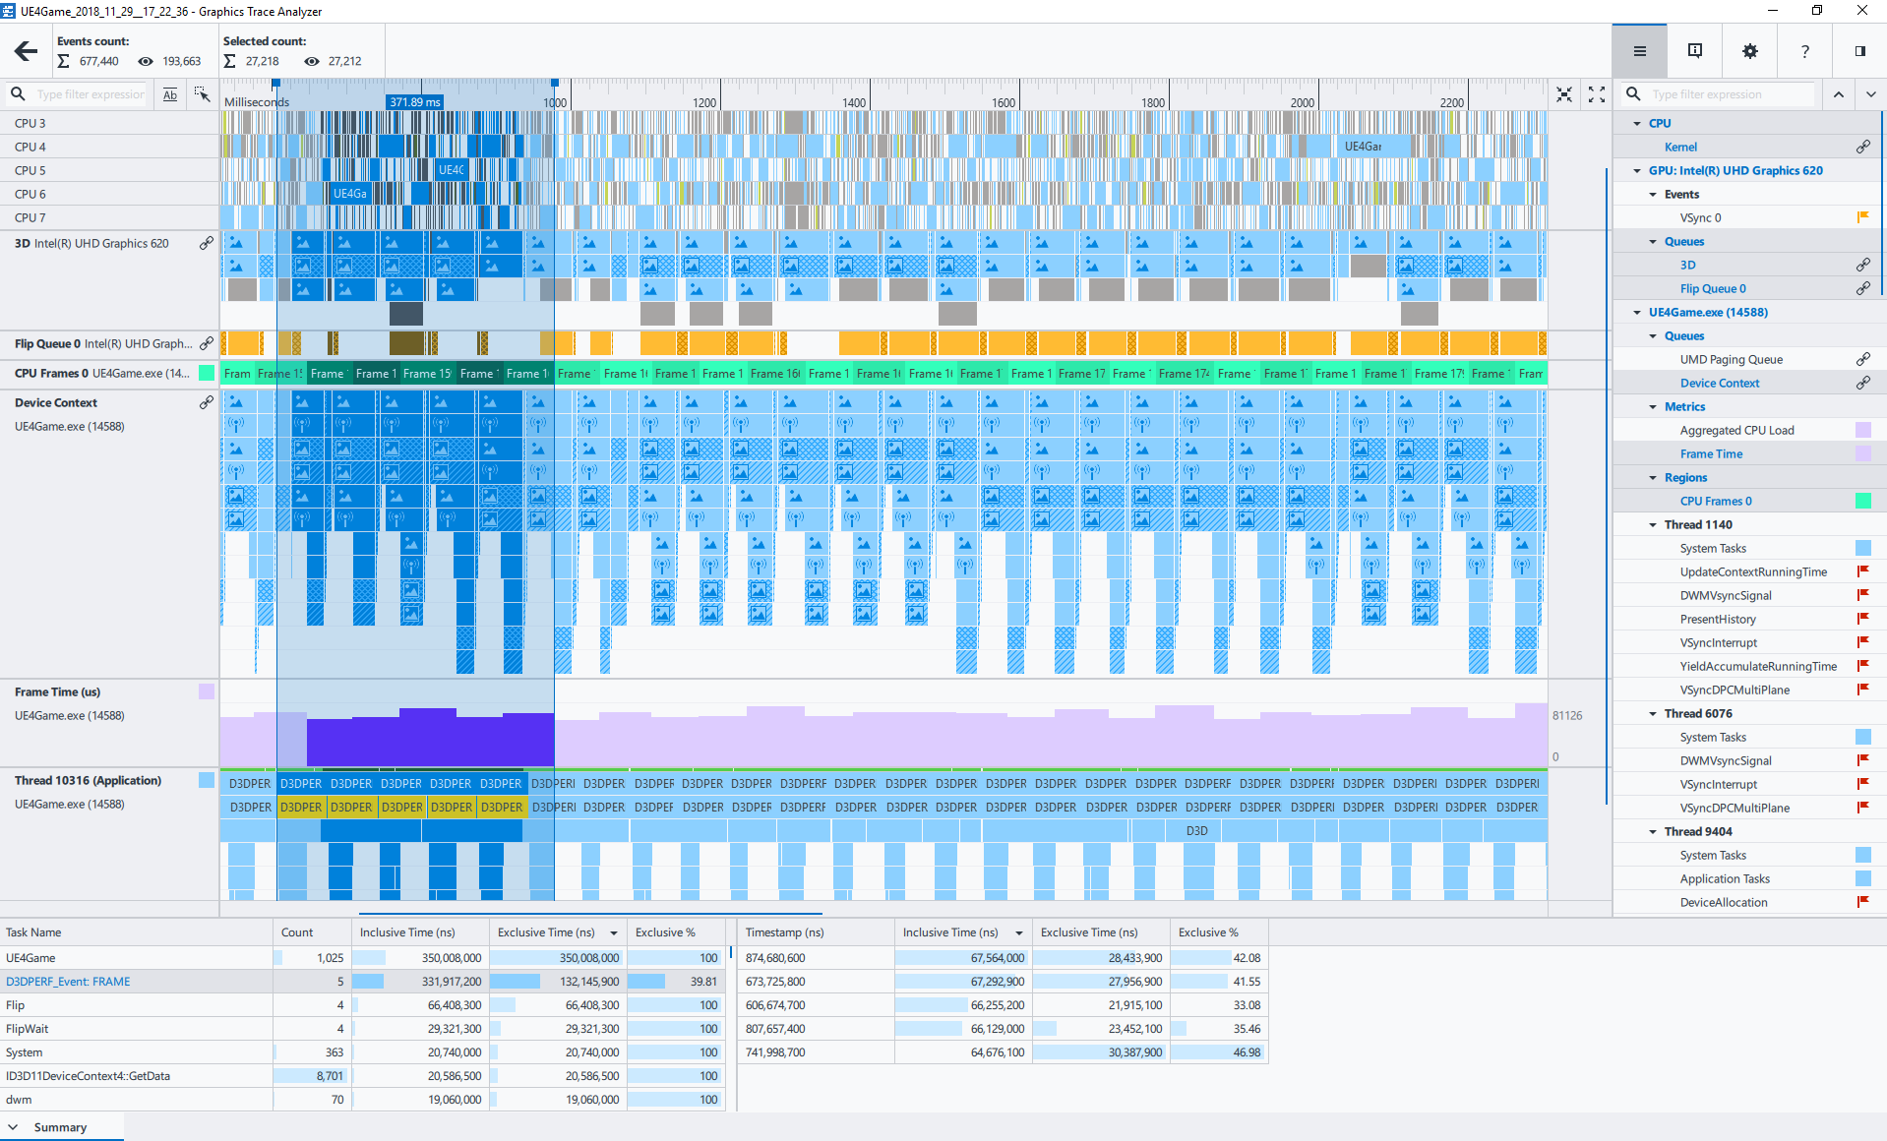The width and height of the screenshot is (1887, 1141).
Task: Open the D3DPERF_Event: FRAME link in the table
Action: pos(67,981)
